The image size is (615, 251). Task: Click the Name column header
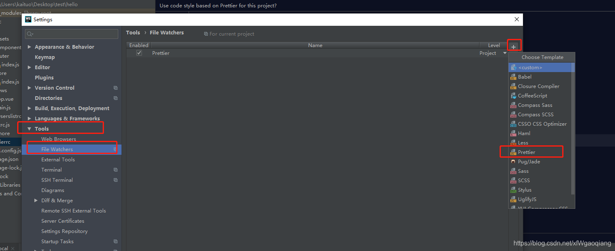(315, 45)
